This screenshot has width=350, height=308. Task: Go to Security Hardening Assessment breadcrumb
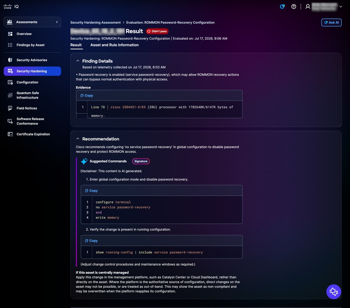[95, 22]
